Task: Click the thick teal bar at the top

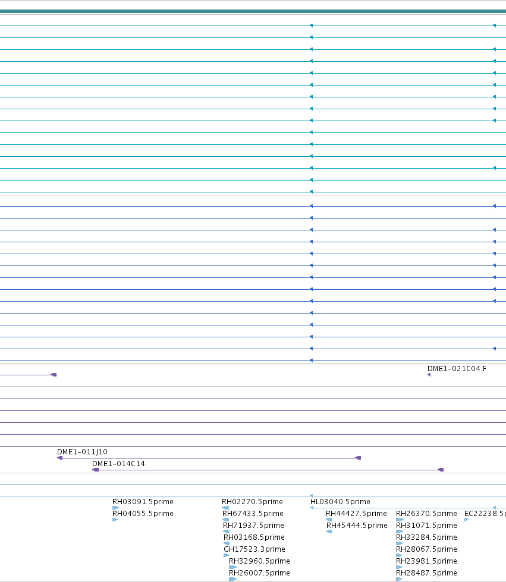Action: click(x=253, y=11)
